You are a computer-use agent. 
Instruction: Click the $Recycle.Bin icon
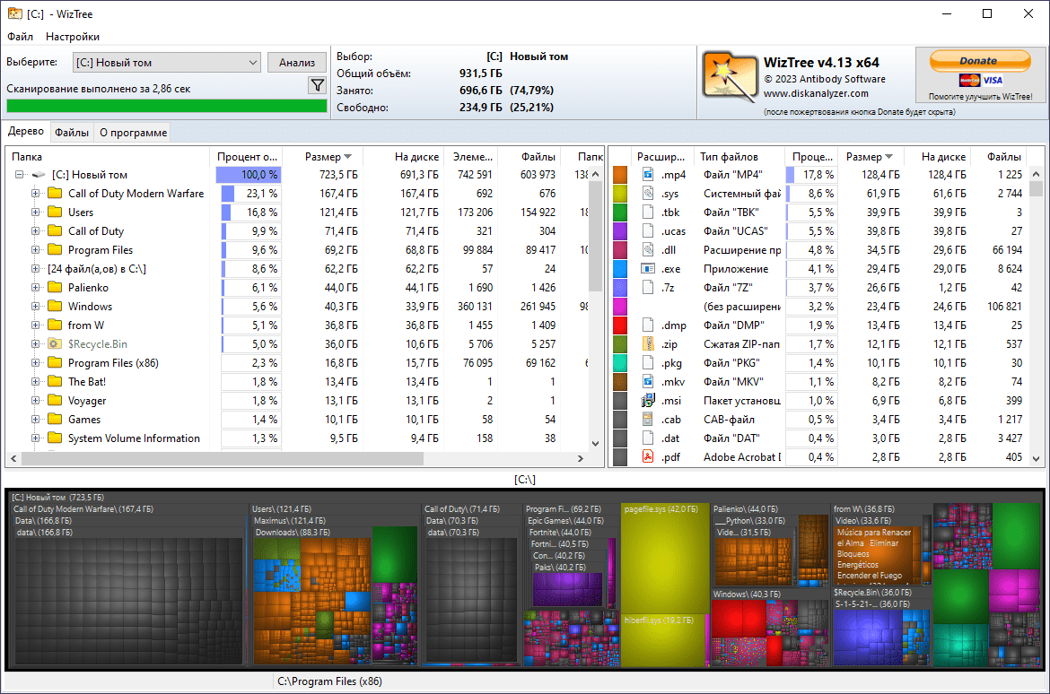coord(55,344)
